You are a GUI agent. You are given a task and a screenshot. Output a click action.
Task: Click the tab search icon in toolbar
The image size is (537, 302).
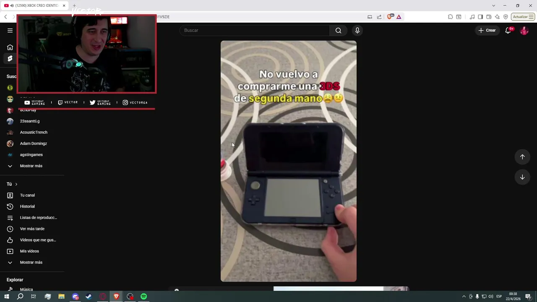(459, 17)
